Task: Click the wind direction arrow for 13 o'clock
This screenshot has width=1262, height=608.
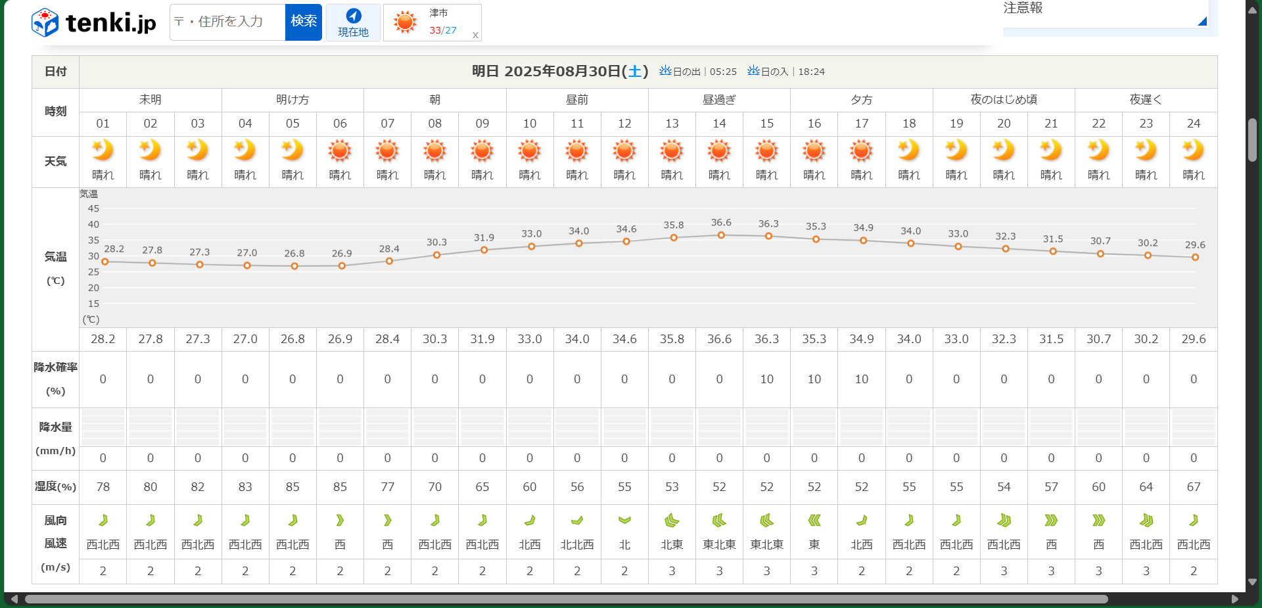Action: click(x=672, y=521)
